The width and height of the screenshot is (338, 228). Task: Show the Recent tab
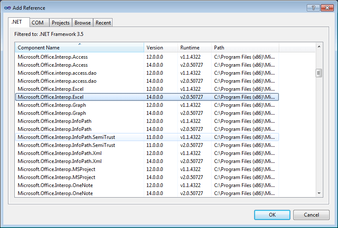click(x=103, y=23)
